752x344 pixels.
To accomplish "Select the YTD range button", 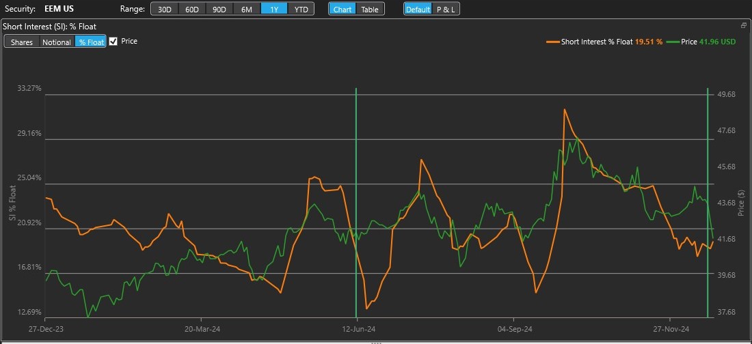I will pos(301,9).
